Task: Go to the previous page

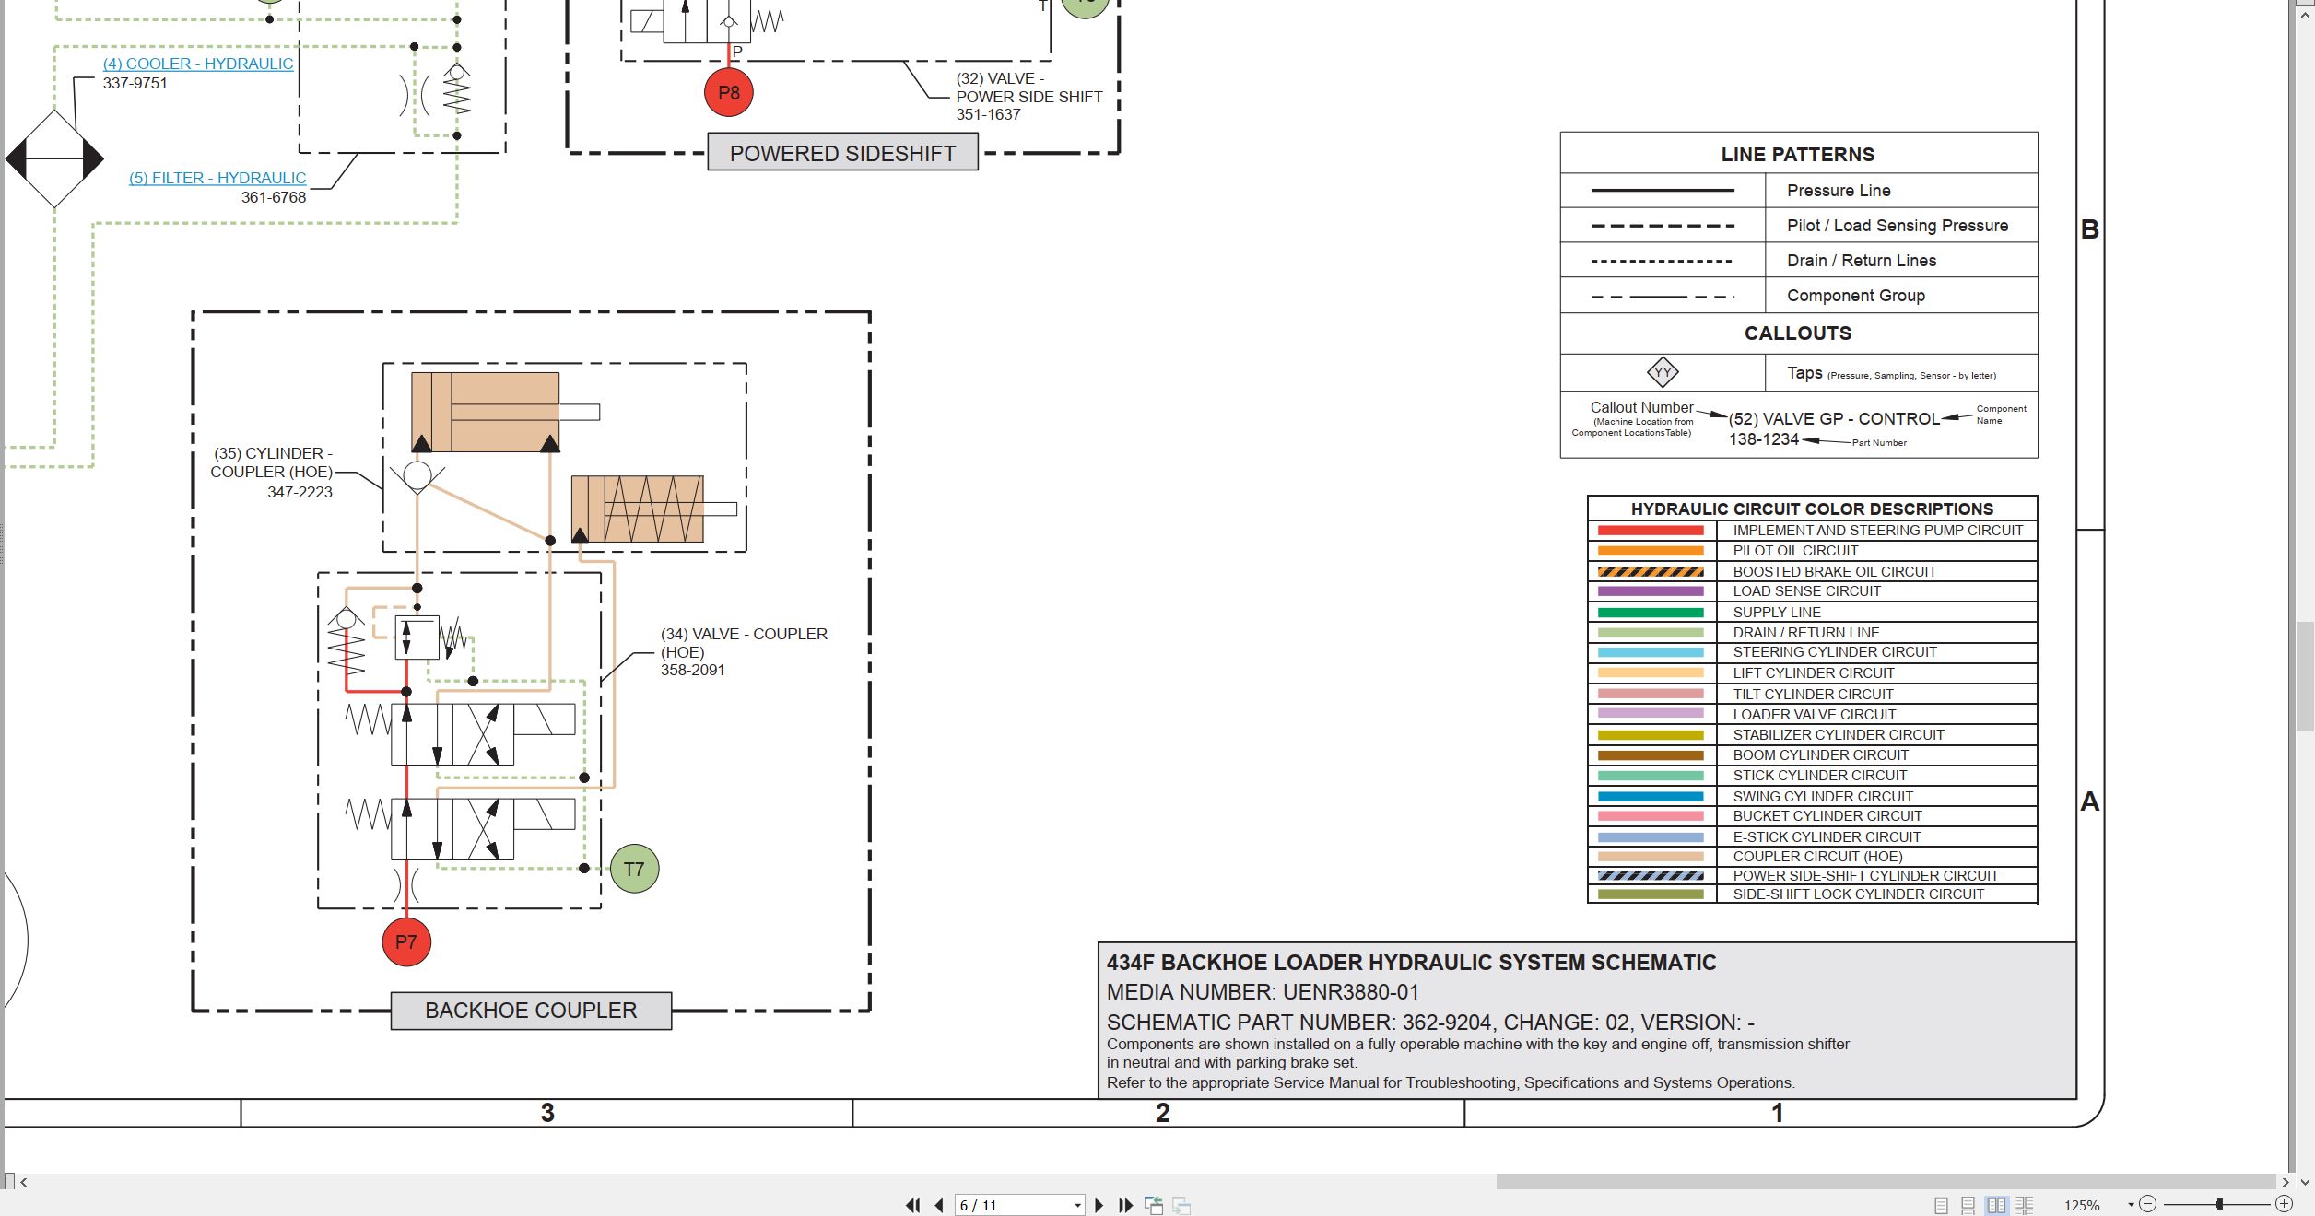Action: (939, 1205)
